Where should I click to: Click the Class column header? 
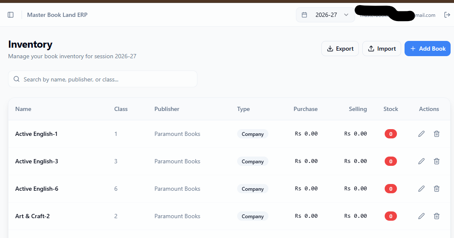point(121,109)
